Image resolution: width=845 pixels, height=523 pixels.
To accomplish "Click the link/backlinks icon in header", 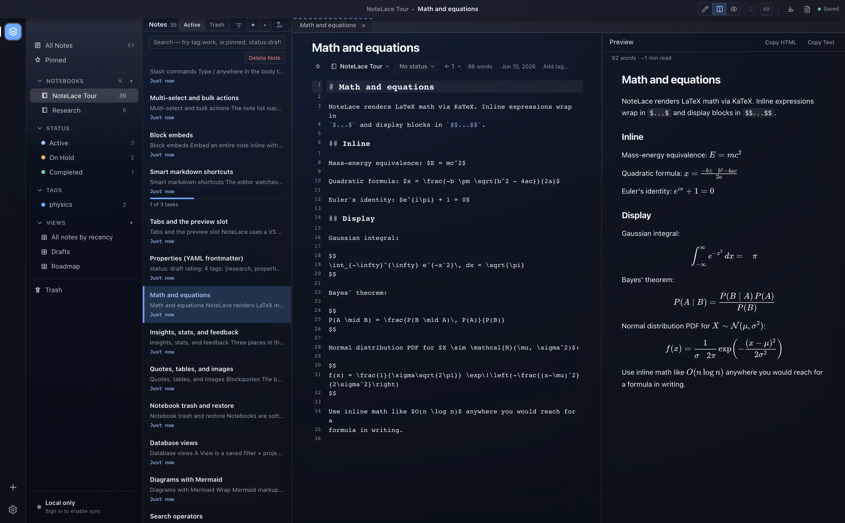I will click(767, 9).
